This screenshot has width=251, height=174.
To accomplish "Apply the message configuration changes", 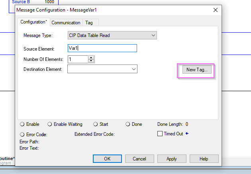I will coord(172,158).
